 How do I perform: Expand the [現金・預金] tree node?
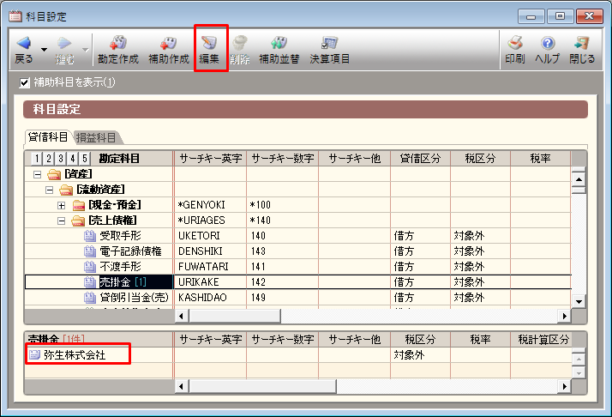click(x=62, y=204)
